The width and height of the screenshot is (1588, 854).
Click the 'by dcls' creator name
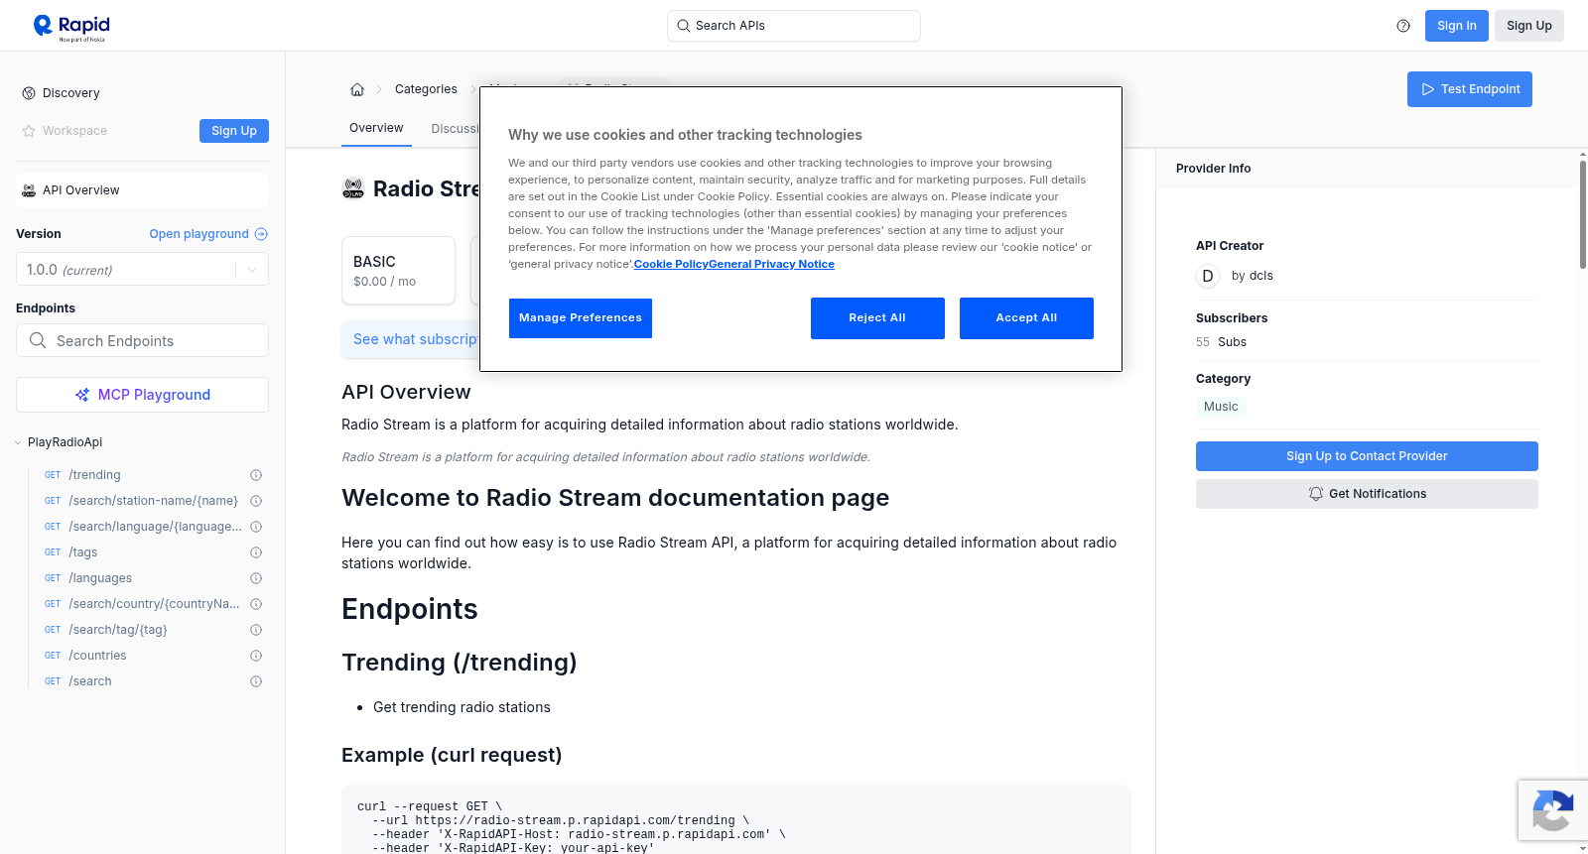(x=1253, y=276)
